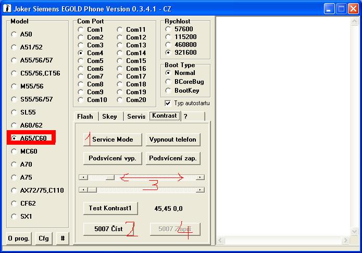Click lower contrast slider thumb
Image resolution: width=362 pixels, height=253 pixels.
pyautogui.click(x=92, y=189)
